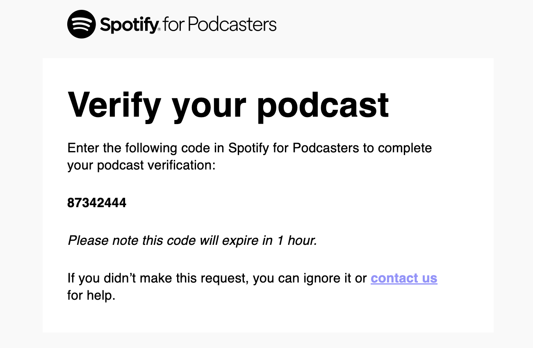Viewport: 533px width, 348px height.
Task: Click the 'for help.' closing text
Action: coord(91,295)
